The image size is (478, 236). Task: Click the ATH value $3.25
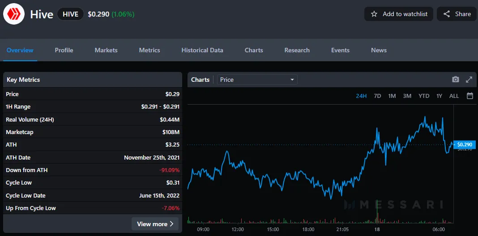pyautogui.click(x=173, y=145)
